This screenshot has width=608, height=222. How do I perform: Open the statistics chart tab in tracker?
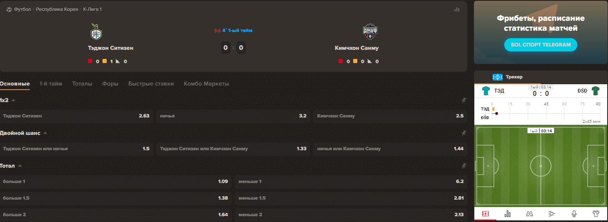(x=508, y=214)
